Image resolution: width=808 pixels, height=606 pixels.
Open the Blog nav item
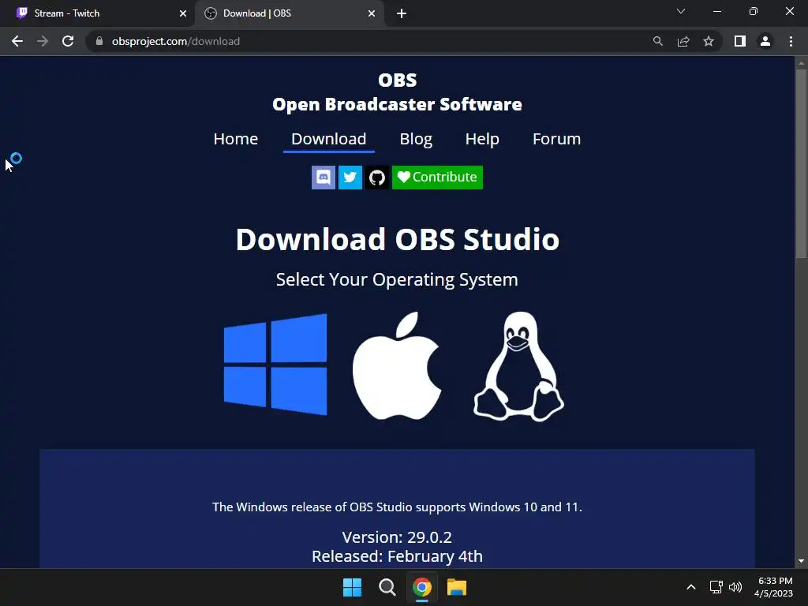point(416,139)
